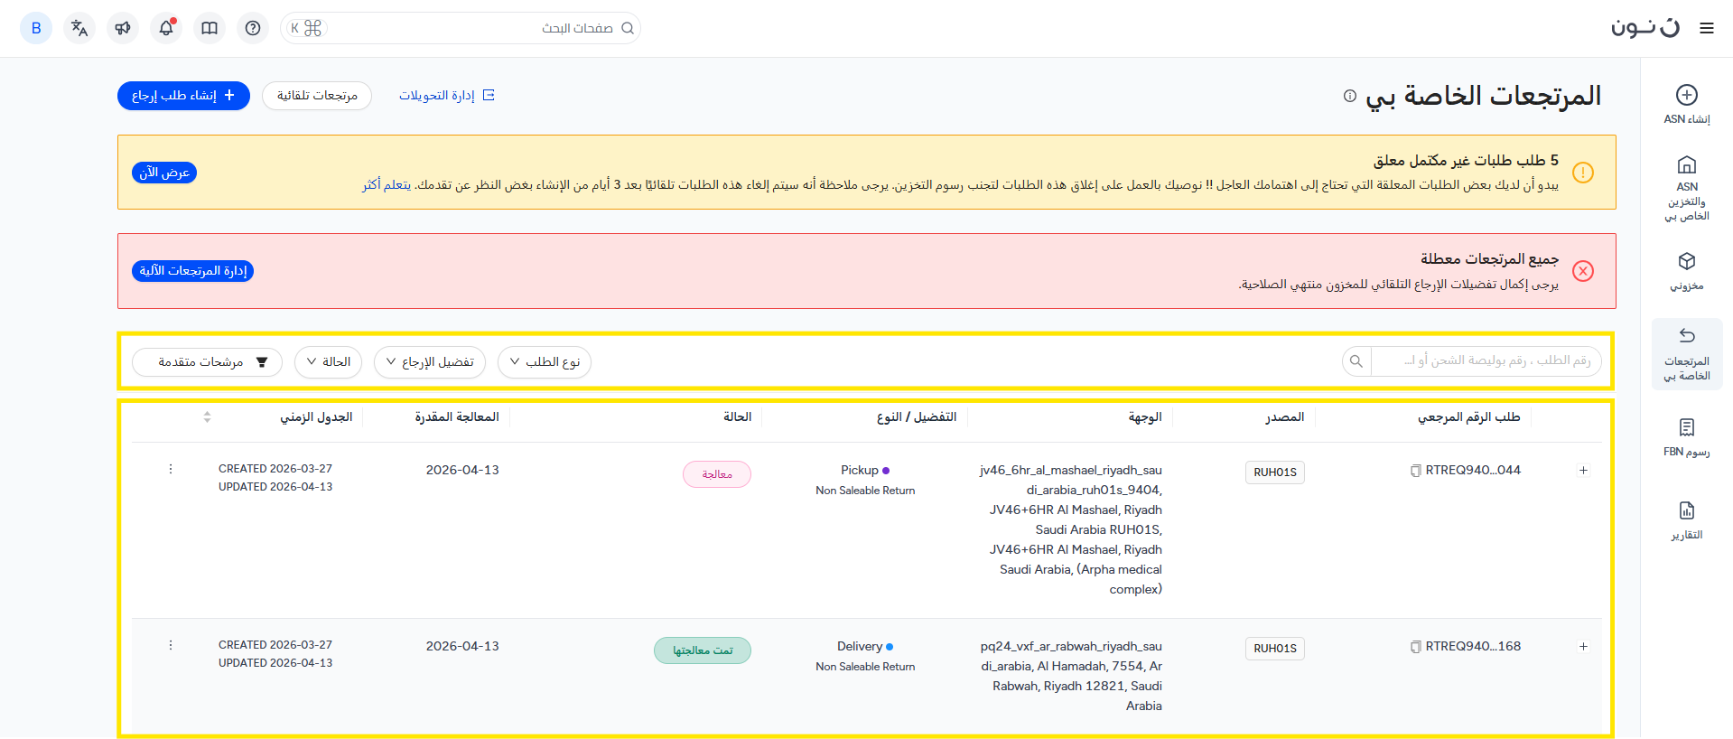Click the announcements megaphone icon

coord(123,28)
